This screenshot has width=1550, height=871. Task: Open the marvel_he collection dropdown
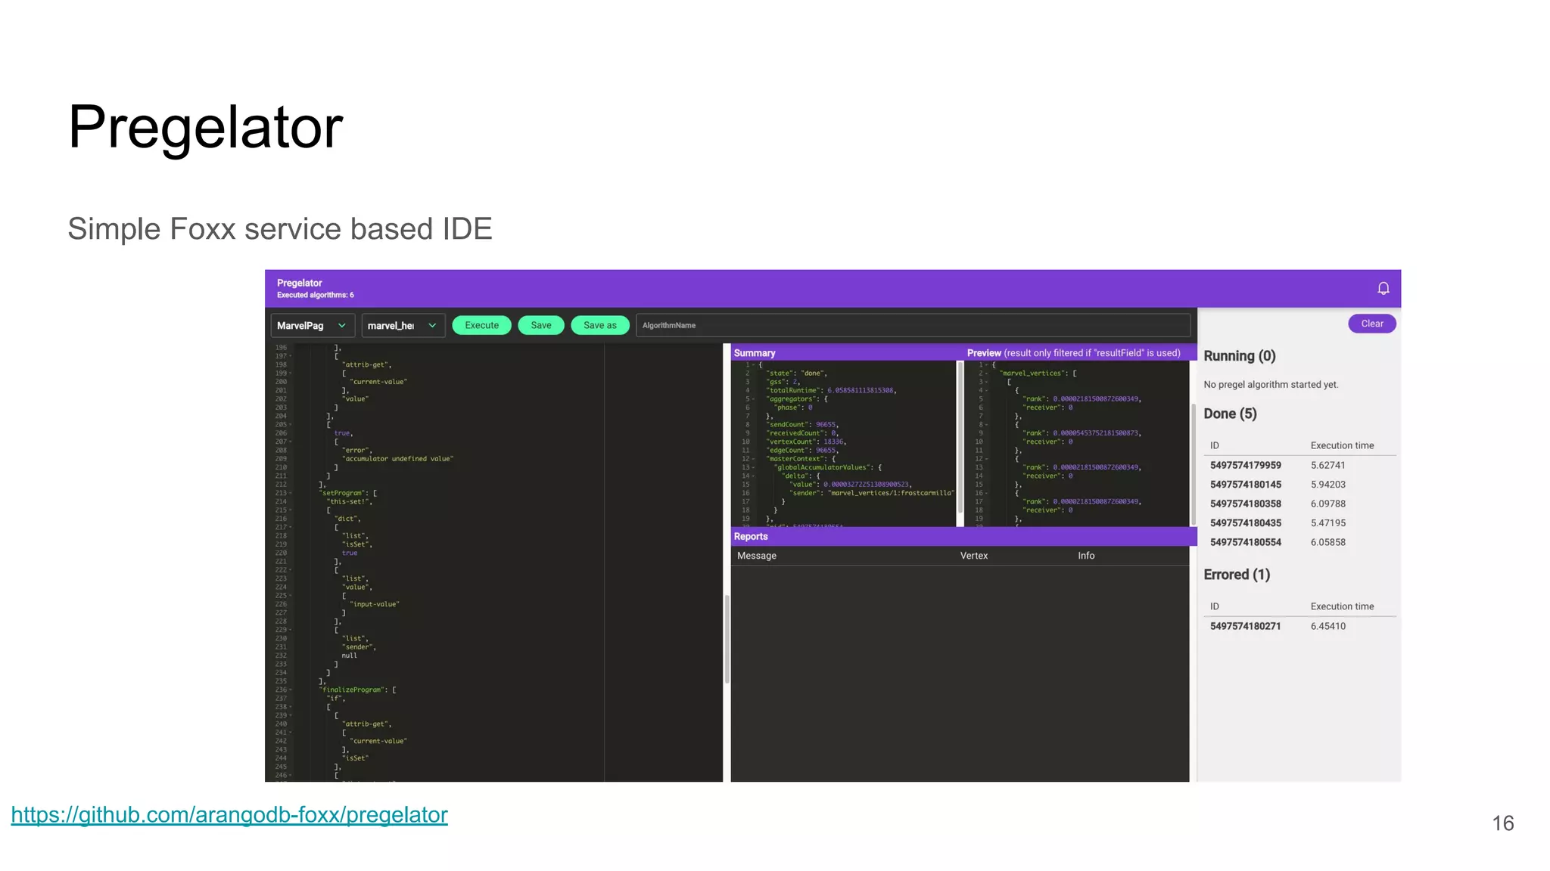403,326
